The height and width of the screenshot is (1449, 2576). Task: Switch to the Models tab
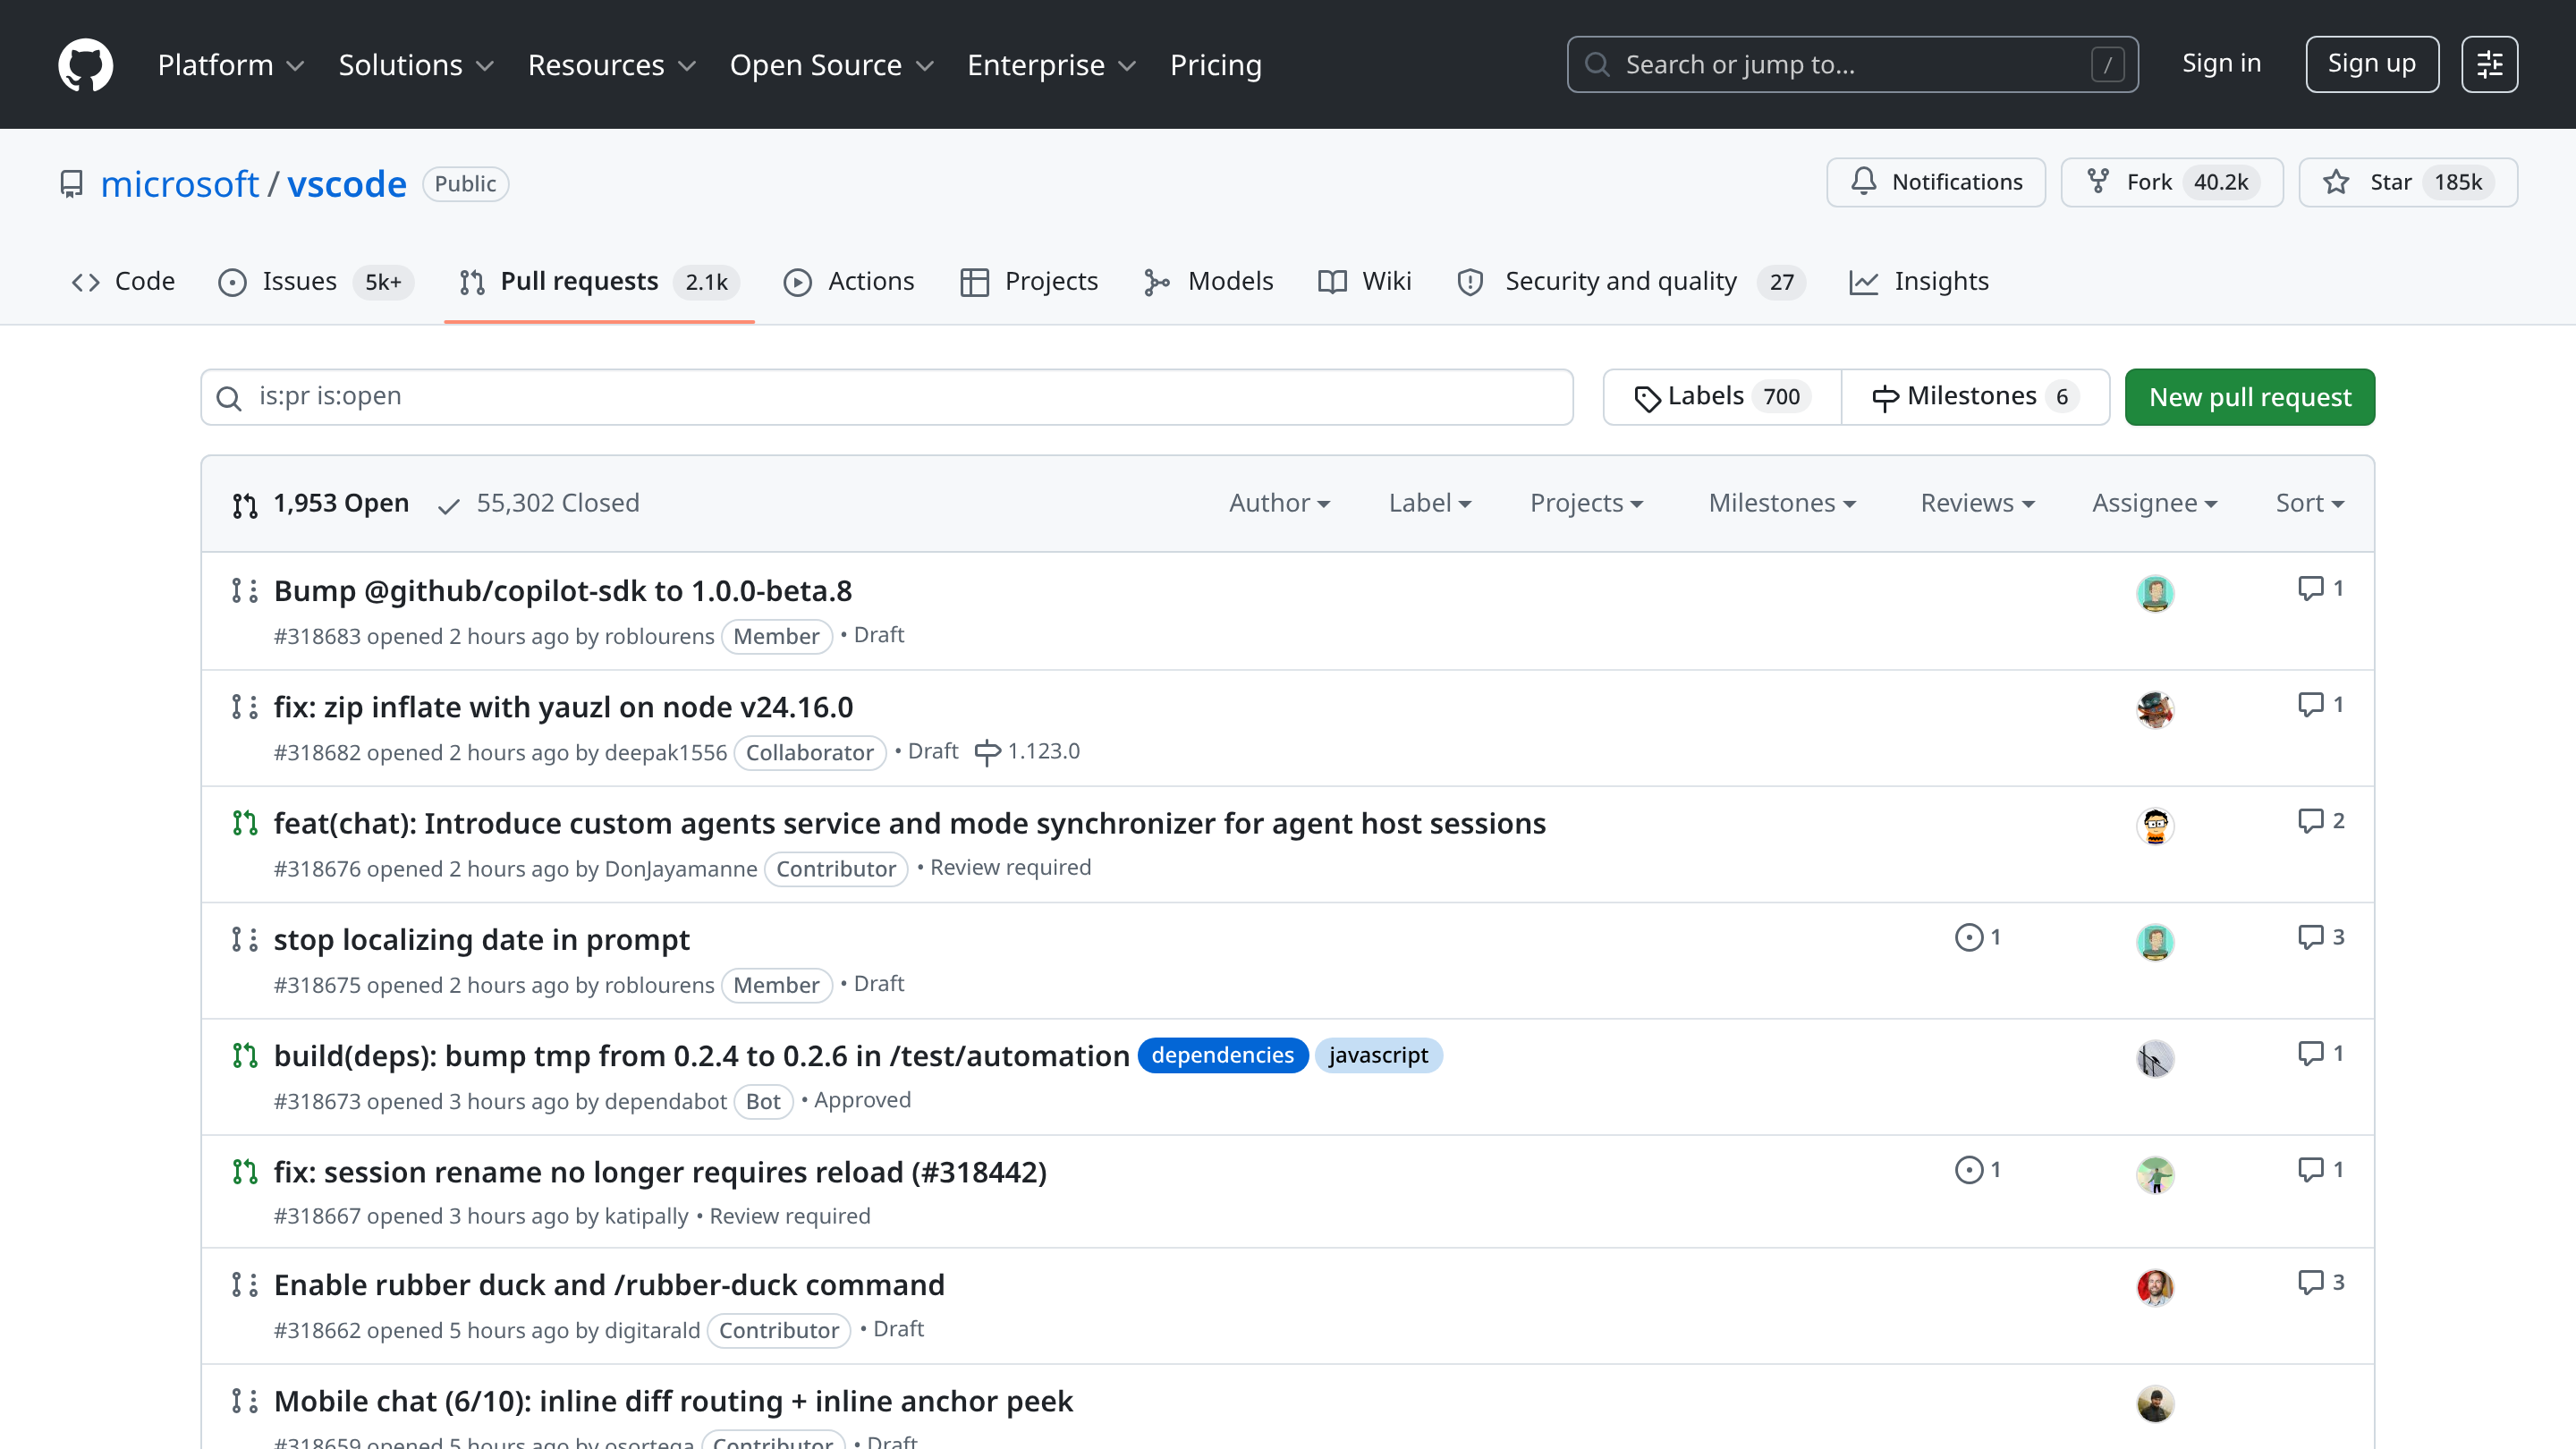click(x=1208, y=282)
